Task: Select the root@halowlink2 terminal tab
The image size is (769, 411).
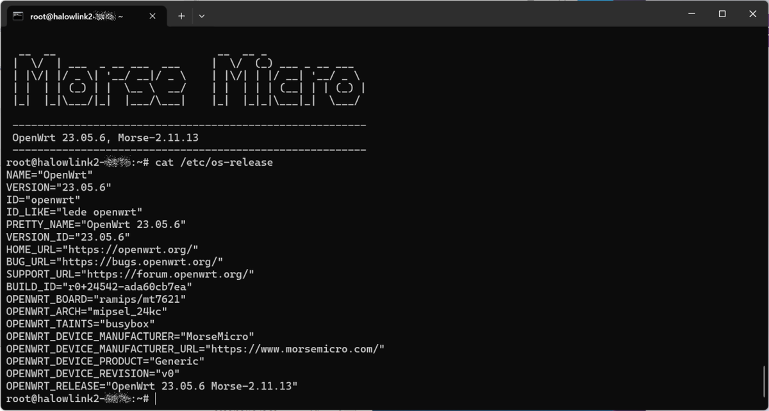Action: (x=85, y=16)
